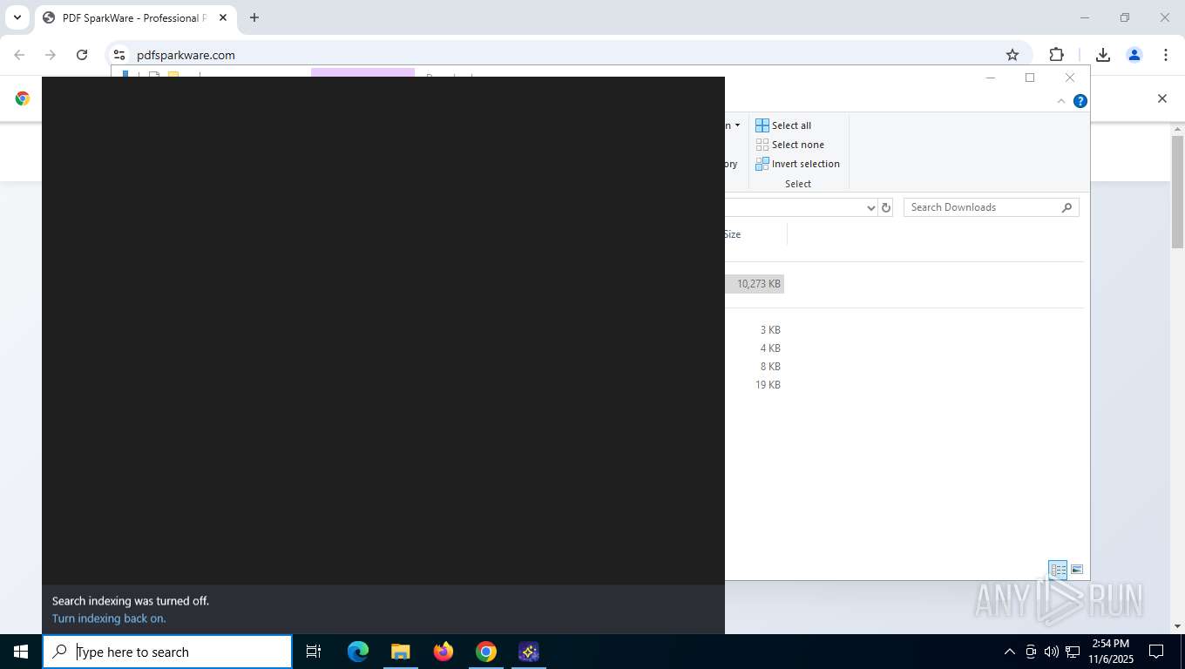
Task: Go forward in Chrome
Action: 51,55
